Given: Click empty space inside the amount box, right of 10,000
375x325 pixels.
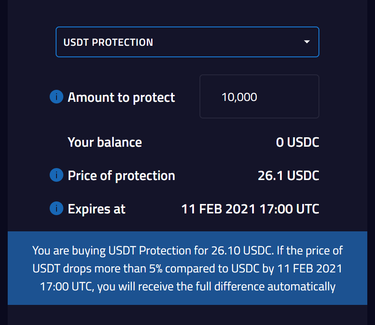Looking at the screenshot, I should (x=289, y=97).
